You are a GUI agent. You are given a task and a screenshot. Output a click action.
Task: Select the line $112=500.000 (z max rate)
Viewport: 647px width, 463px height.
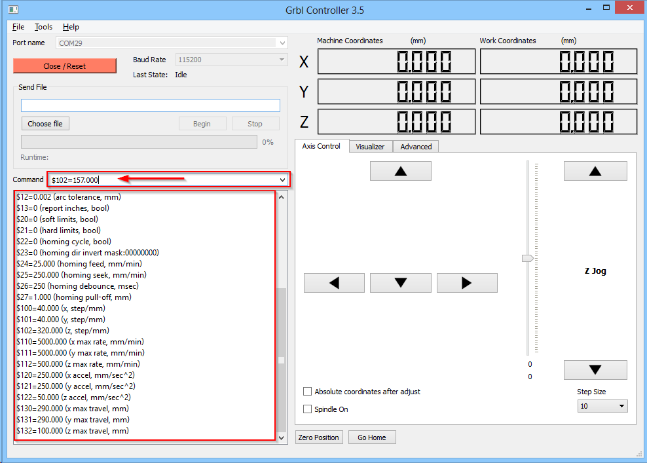pyautogui.click(x=79, y=364)
